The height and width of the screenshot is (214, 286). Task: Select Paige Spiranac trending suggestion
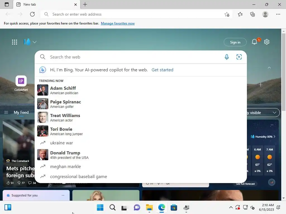click(141, 104)
